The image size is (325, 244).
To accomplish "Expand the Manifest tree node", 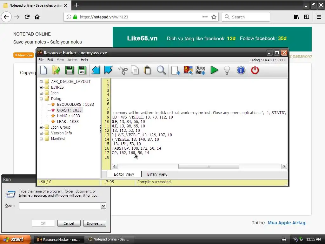I will click(41, 139).
